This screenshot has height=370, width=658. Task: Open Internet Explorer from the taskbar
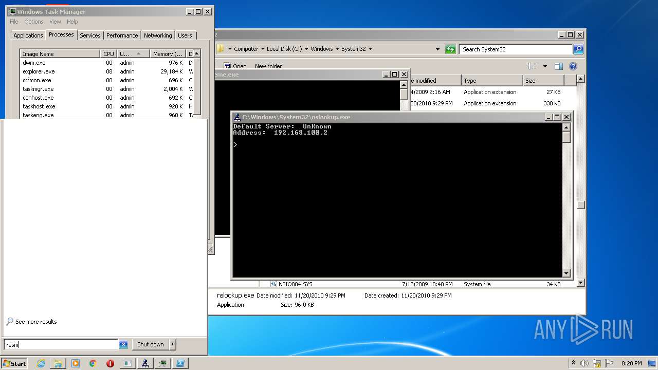click(x=41, y=363)
